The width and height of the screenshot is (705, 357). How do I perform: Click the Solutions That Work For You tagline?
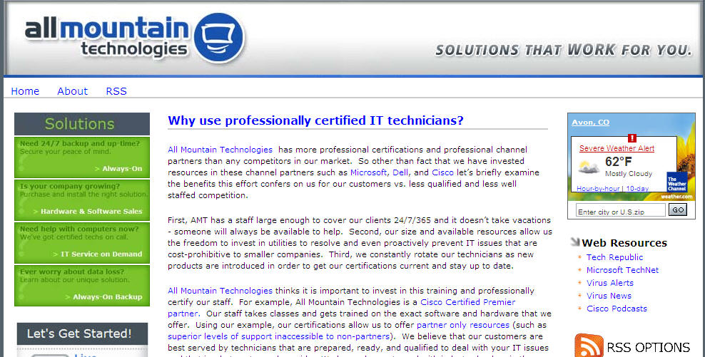click(x=564, y=50)
